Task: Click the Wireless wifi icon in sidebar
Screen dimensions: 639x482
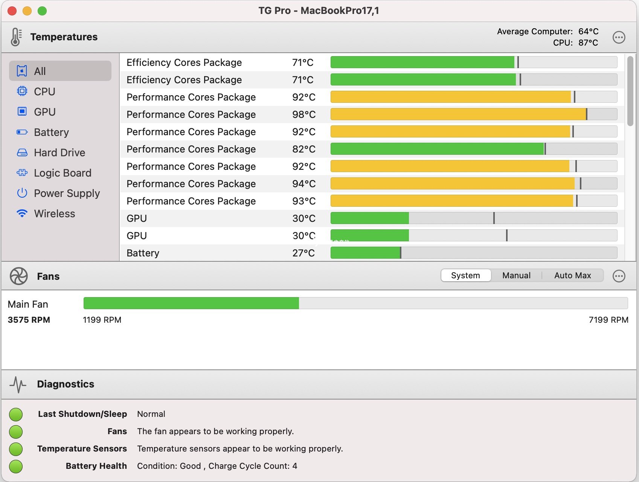Action: point(22,214)
